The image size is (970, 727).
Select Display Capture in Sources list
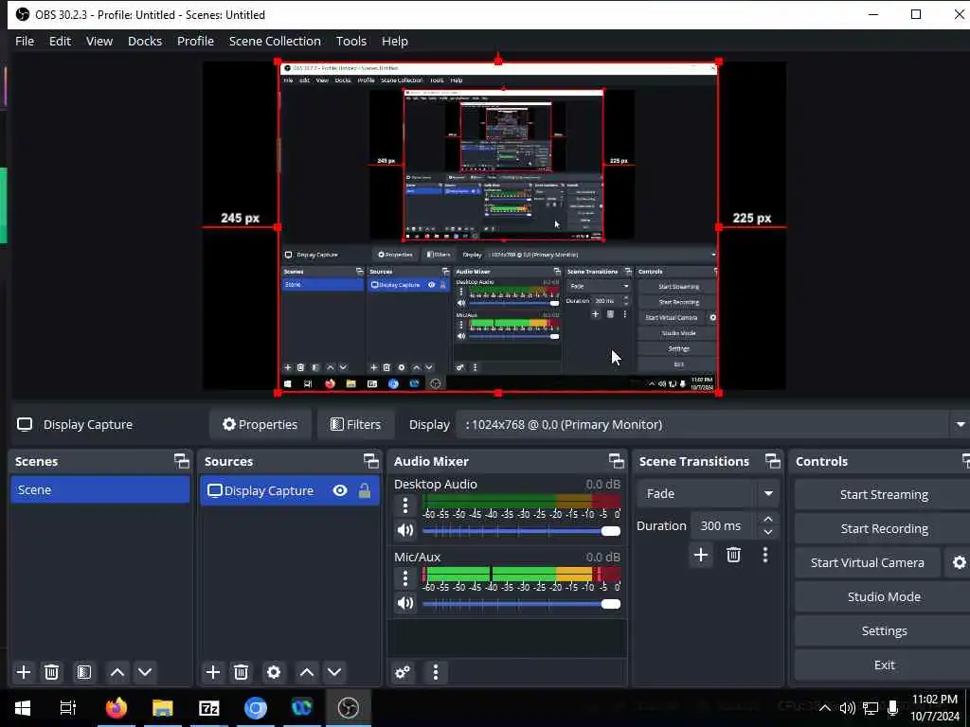(290, 491)
